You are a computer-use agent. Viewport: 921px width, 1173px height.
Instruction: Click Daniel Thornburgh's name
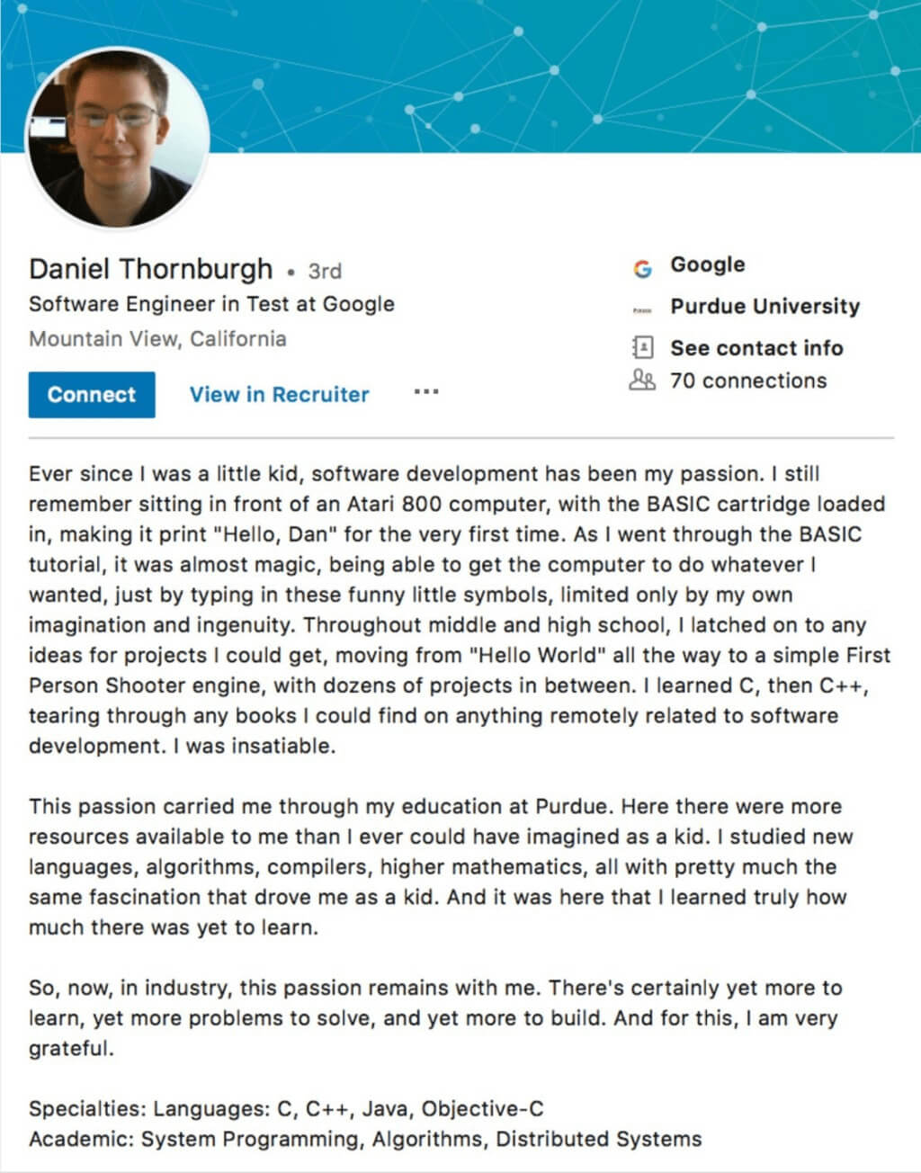pos(151,268)
